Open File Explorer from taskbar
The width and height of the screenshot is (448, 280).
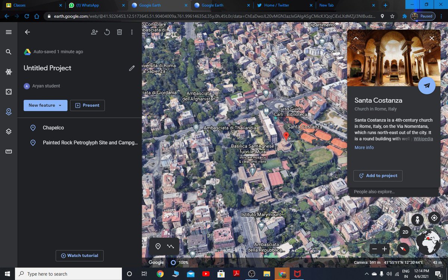(x=267, y=274)
